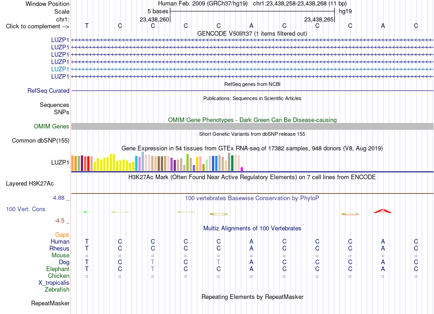Click 'Human Feb. 2009 (GRCh37/hg19)' assembly text

202,4
